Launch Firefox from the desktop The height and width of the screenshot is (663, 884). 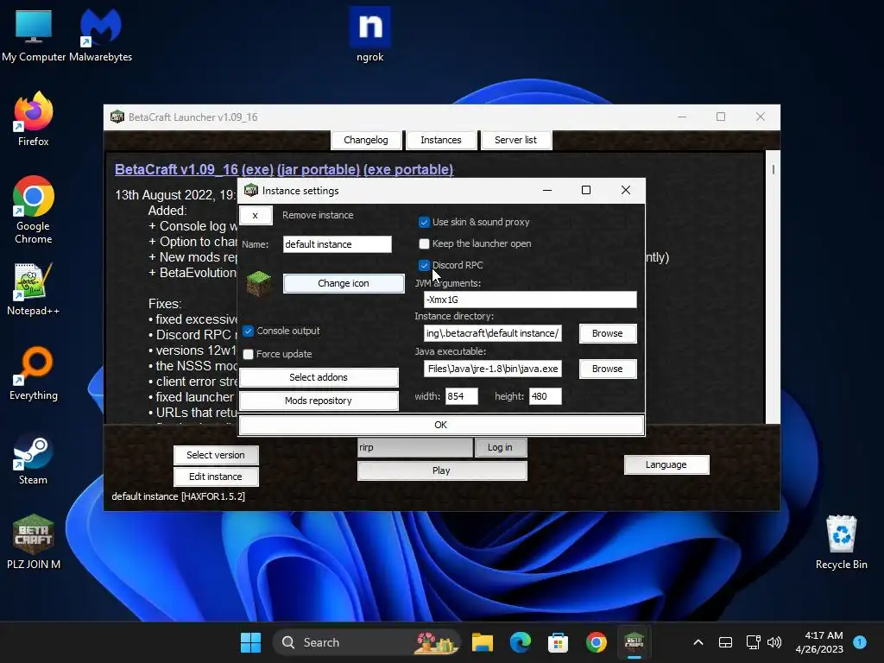pos(34,119)
